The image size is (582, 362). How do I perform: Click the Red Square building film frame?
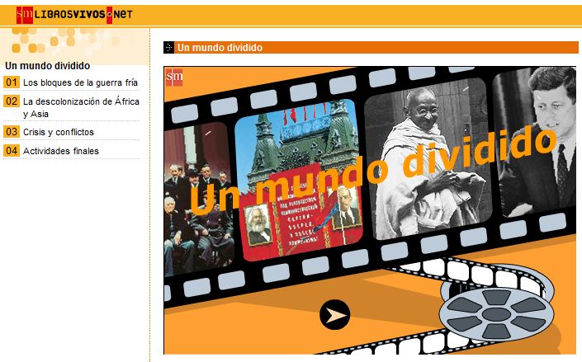point(300,181)
